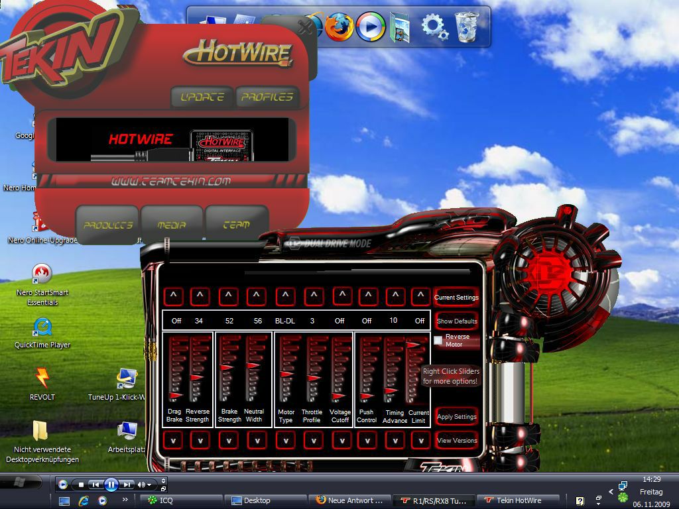Select the REVOLT desktop shortcut
The height and width of the screenshot is (509, 679).
(x=42, y=384)
